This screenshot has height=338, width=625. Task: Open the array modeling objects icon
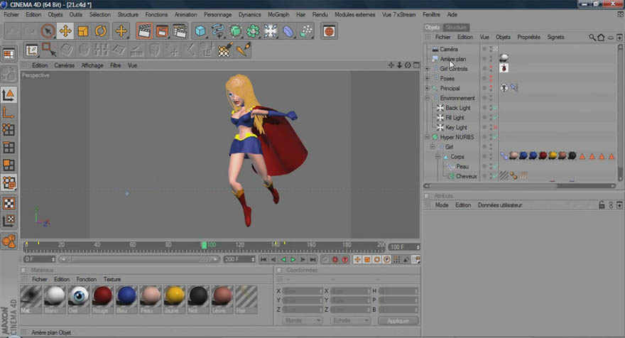click(253, 31)
